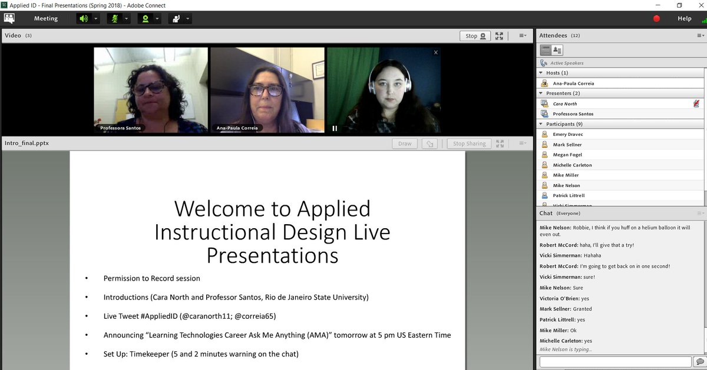Click the icon next to Mark Sellner
707x370 pixels.
[545, 145]
